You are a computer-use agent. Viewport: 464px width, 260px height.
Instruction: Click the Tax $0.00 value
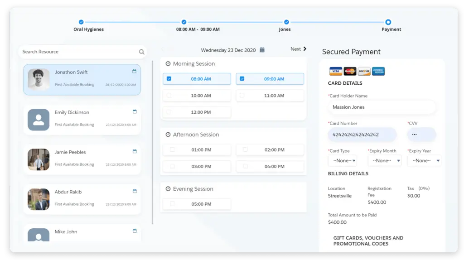click(x=414, y=196)
